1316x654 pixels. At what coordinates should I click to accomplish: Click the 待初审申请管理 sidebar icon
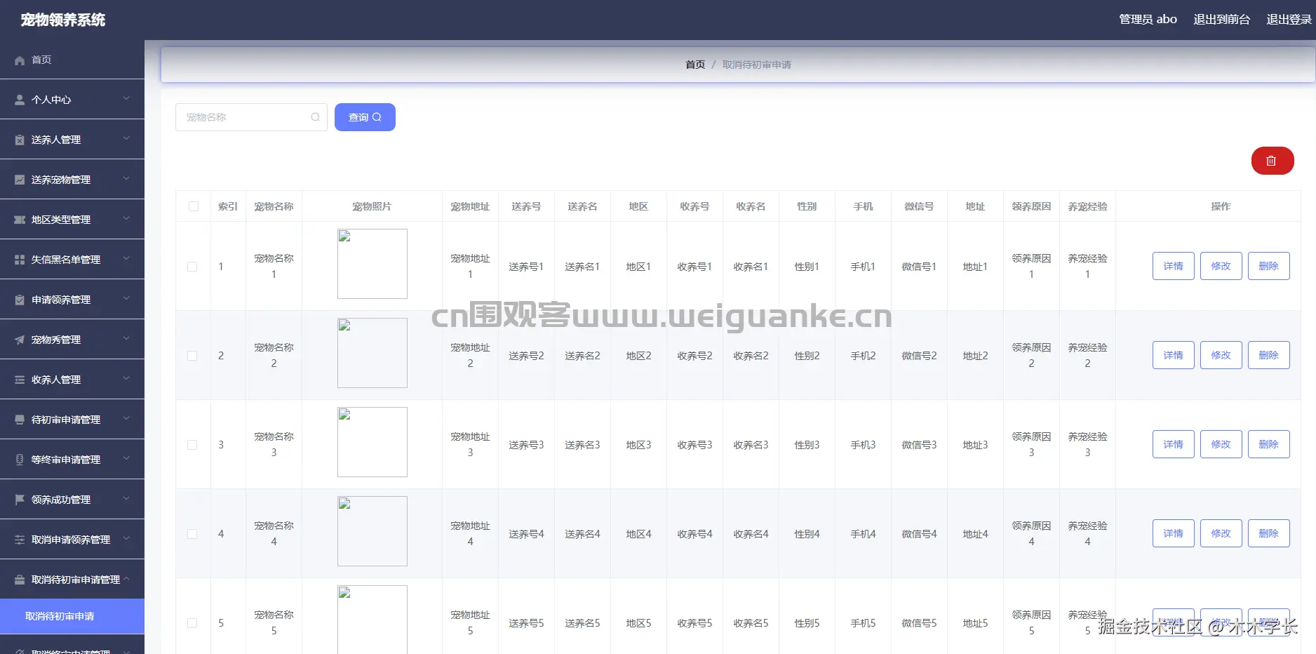(20, 420)
